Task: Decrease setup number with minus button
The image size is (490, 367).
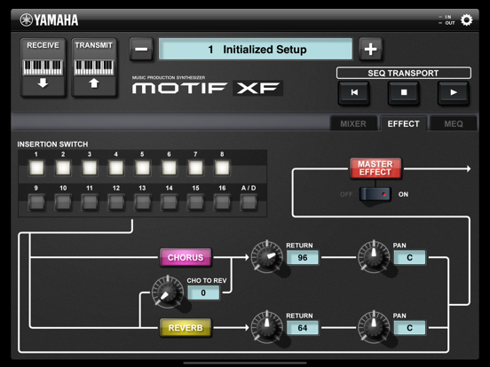Action: click(141, 49)
